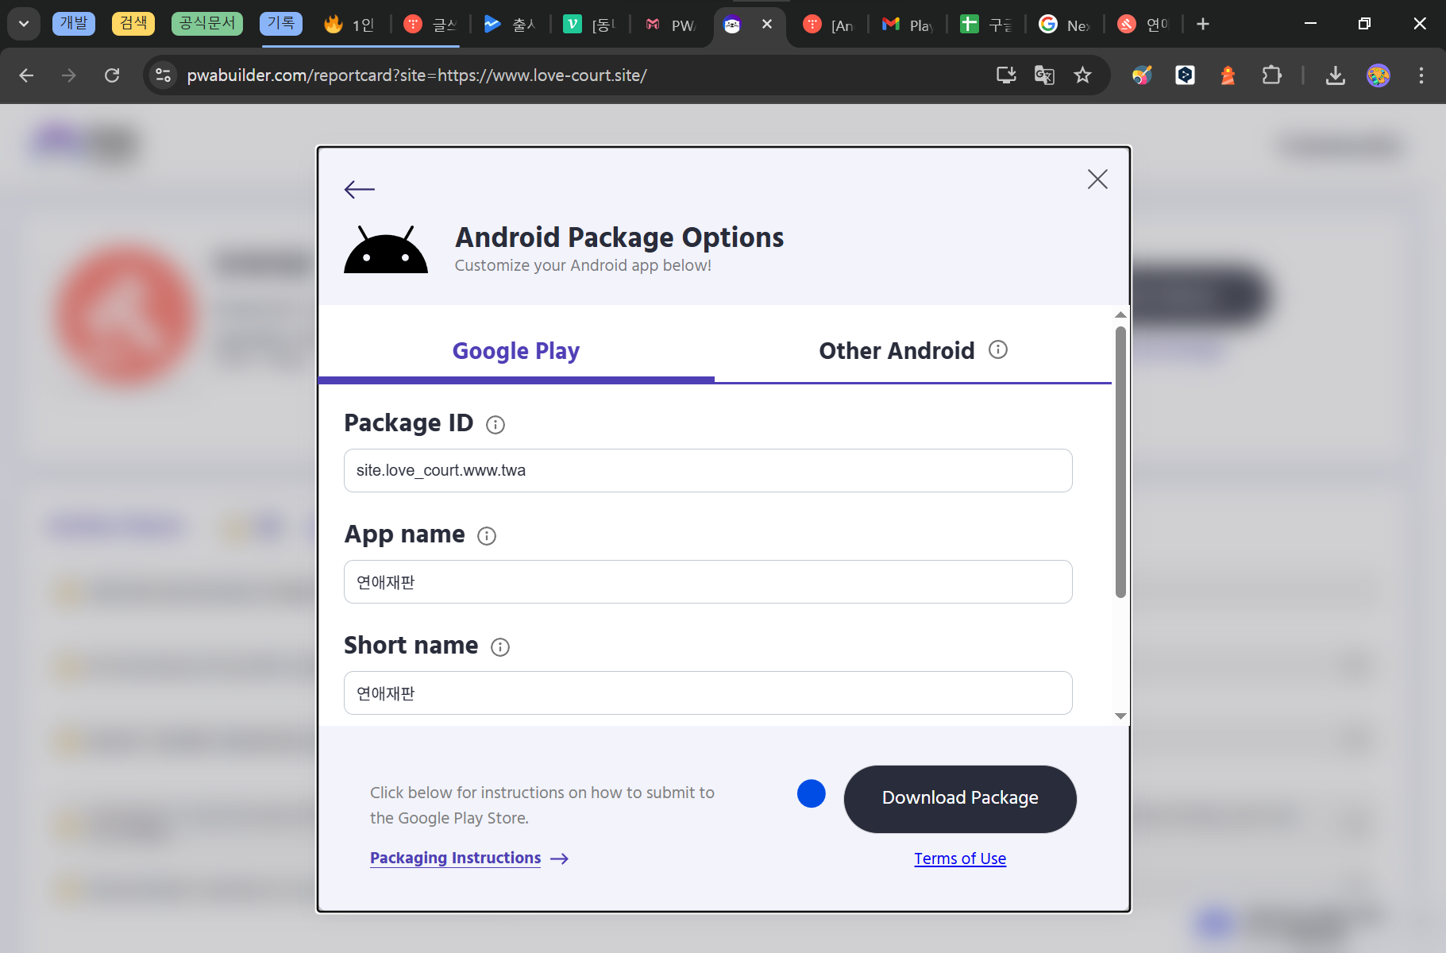Viewport: 1446px width, 953px height.
Task: Open the browser downloads icon
Action: [x=1336, y=75]
